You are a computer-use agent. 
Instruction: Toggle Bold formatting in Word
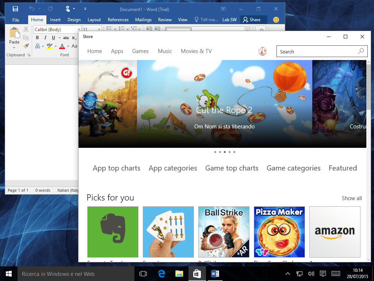[x=37, y=38]
